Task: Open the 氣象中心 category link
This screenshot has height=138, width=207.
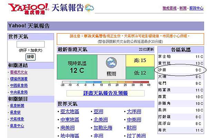Action: coord(17,126)
